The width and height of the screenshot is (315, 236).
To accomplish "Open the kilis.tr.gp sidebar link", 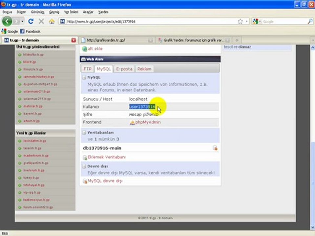I will [30, 62].
